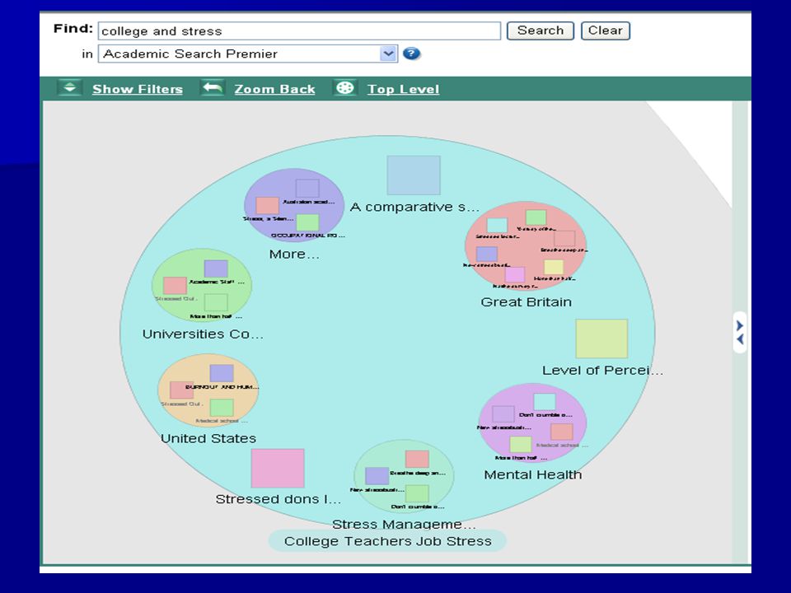Click the Mental Health label text

(x=533, y=474)
